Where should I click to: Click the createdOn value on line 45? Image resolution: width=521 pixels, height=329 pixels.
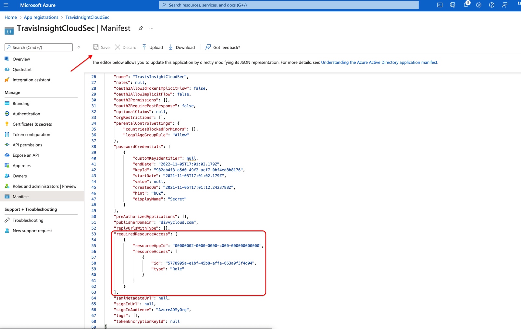(198, 187)
